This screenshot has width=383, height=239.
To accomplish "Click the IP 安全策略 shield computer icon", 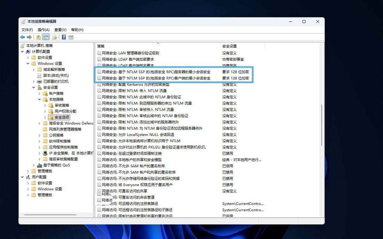I will tap(45, 153).
